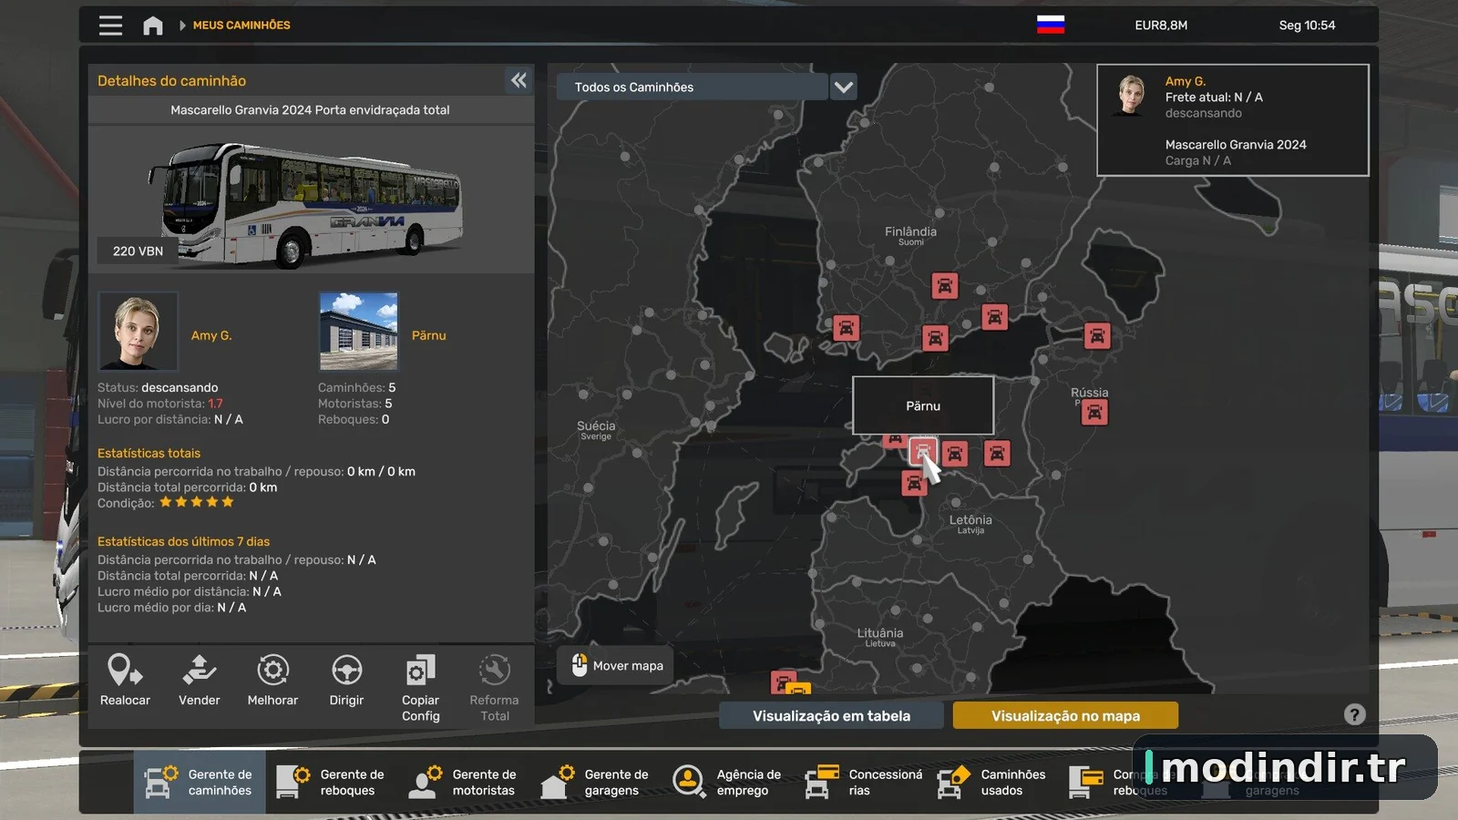The image size is (1458, 820).
Task: Switch to Visualização no mapa
Action: (x=1065, y=716)
